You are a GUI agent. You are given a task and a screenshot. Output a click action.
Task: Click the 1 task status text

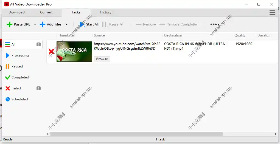coord(160,139)
